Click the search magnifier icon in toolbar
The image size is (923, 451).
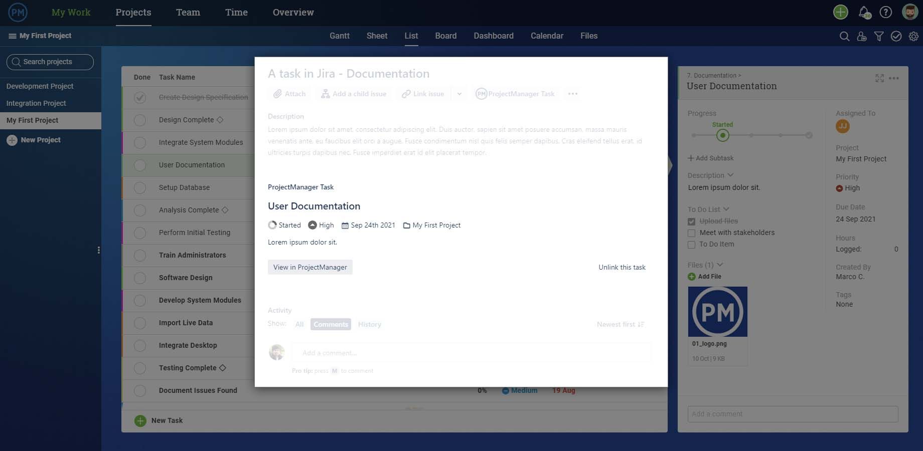(x=844, y=36)
